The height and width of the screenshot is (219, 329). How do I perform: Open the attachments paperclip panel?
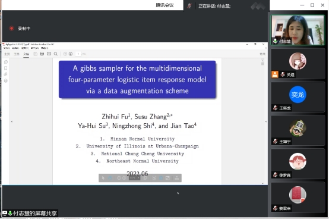click(x=6, y=74)
